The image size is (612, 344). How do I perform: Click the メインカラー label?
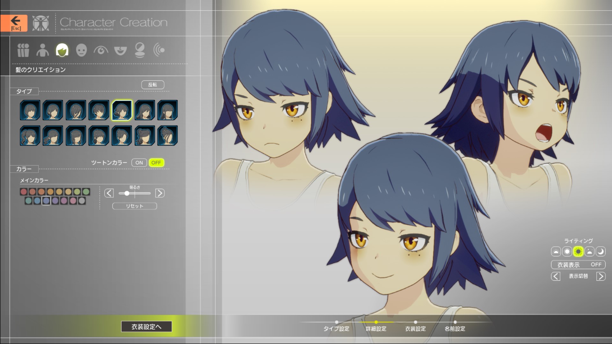pyautogui.click(x=34, y=180)
